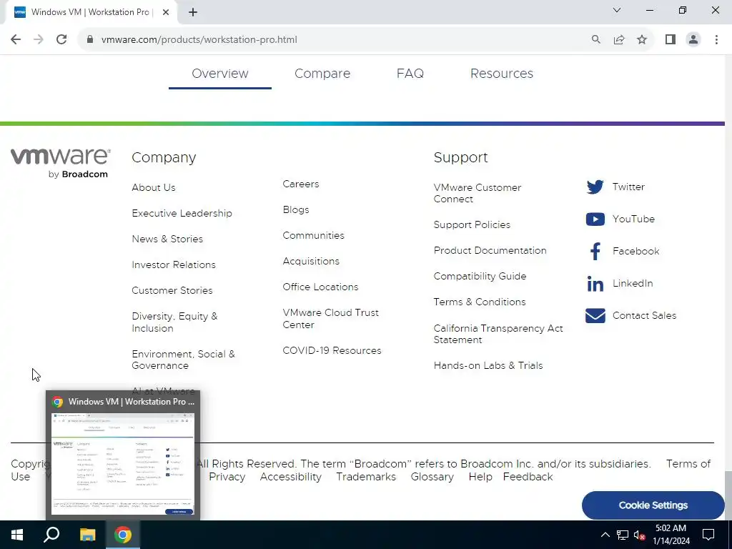Click the VMware by Broadcom logo

coord(60,164)
